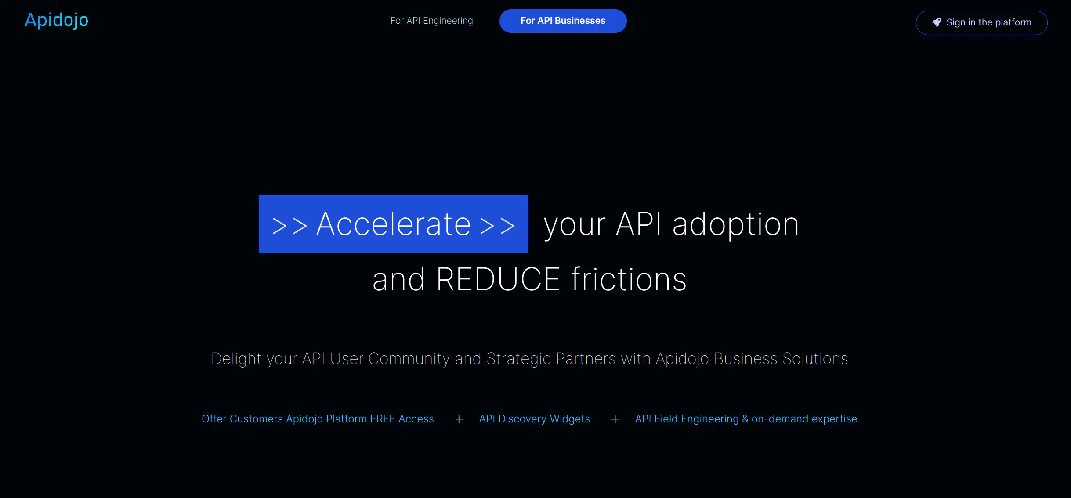This screenshot has width=1071, height=498.
Task: Click the Sign in the platform button
Action: (x=981, y=22)
